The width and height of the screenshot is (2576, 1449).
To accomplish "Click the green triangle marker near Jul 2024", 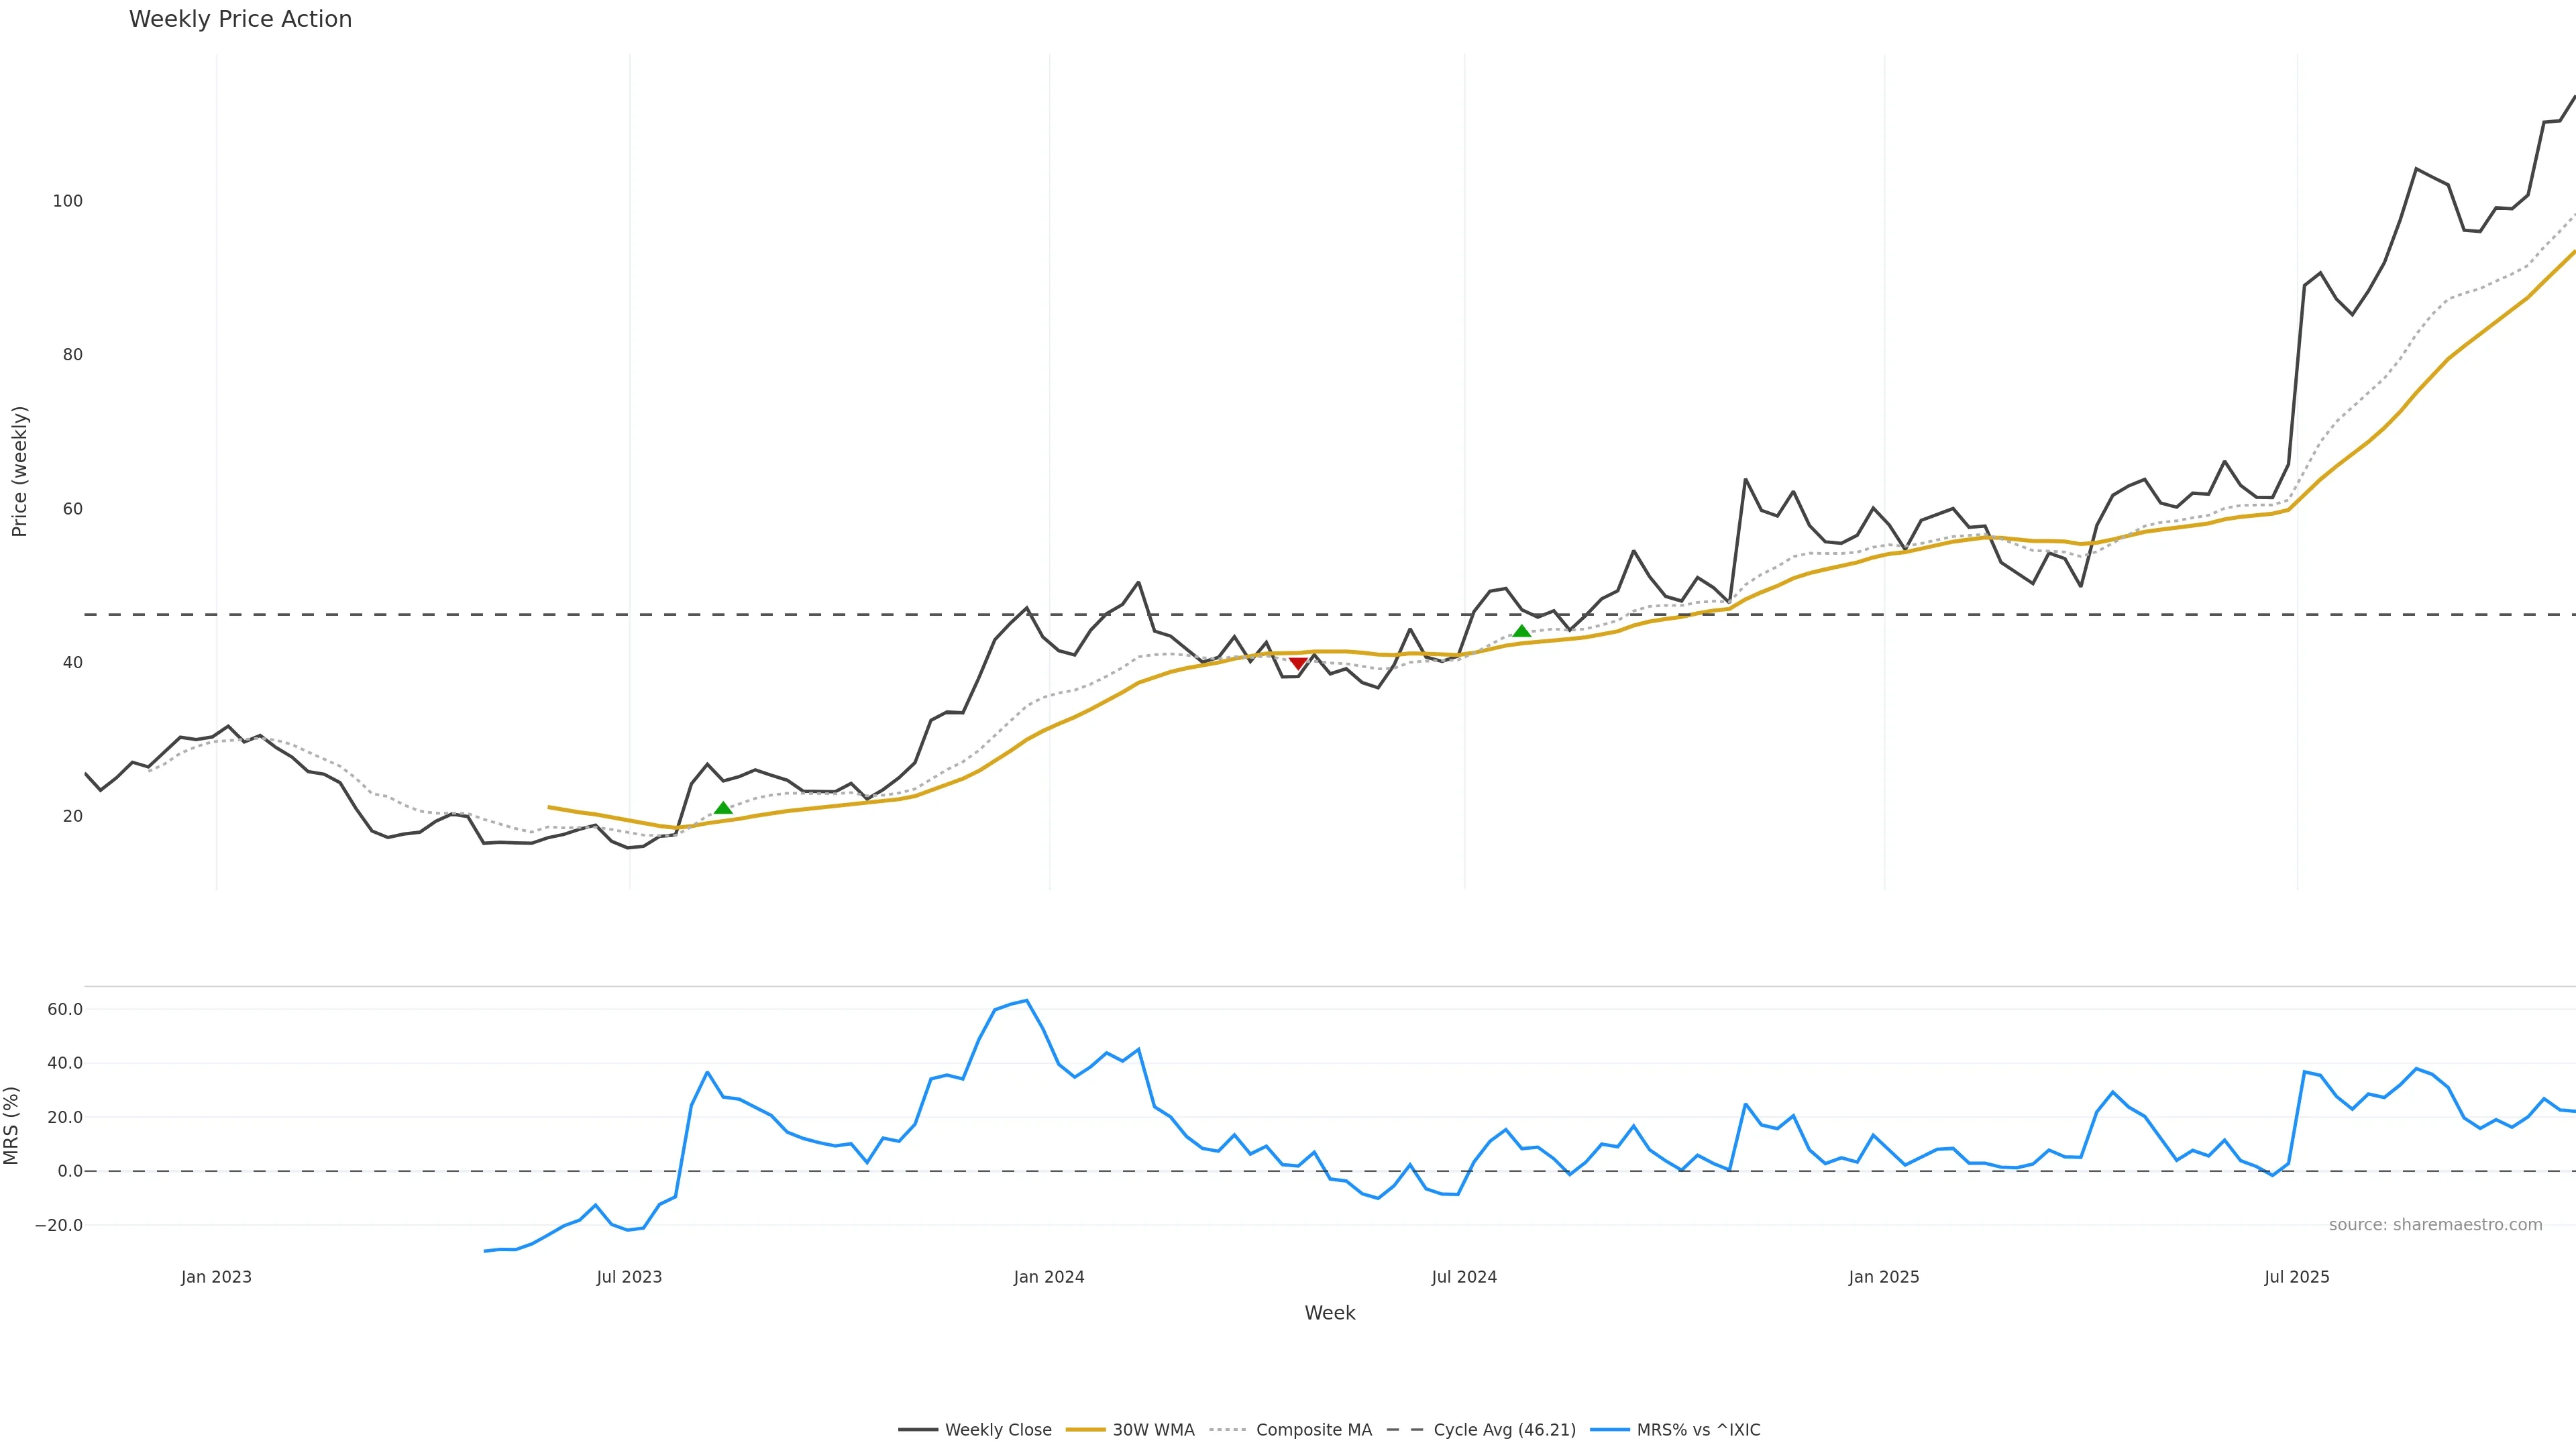I will [x=1521, y=631].
